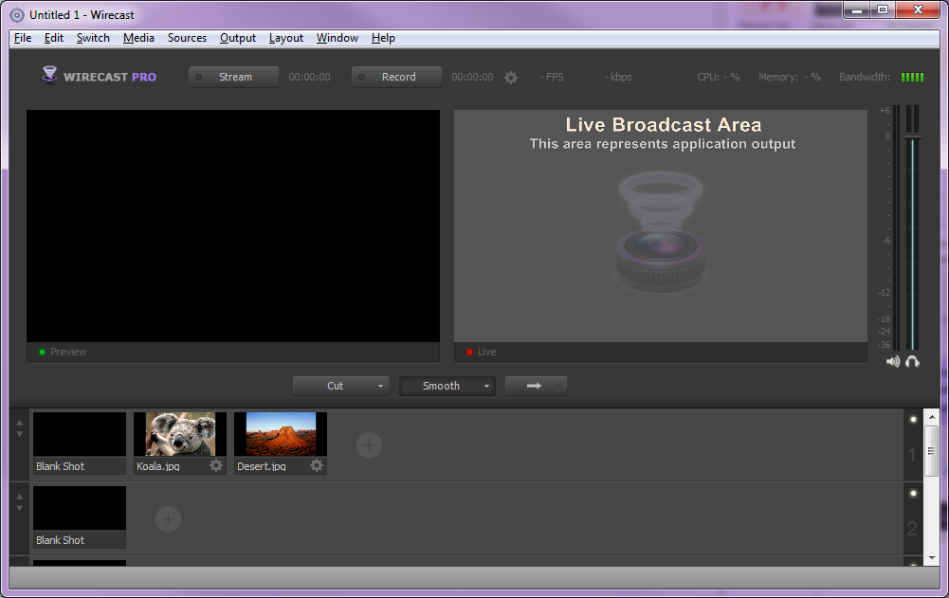Click the speaker mute icon under meter
This screenshot has width=949, height=598.
click(893, 361)
